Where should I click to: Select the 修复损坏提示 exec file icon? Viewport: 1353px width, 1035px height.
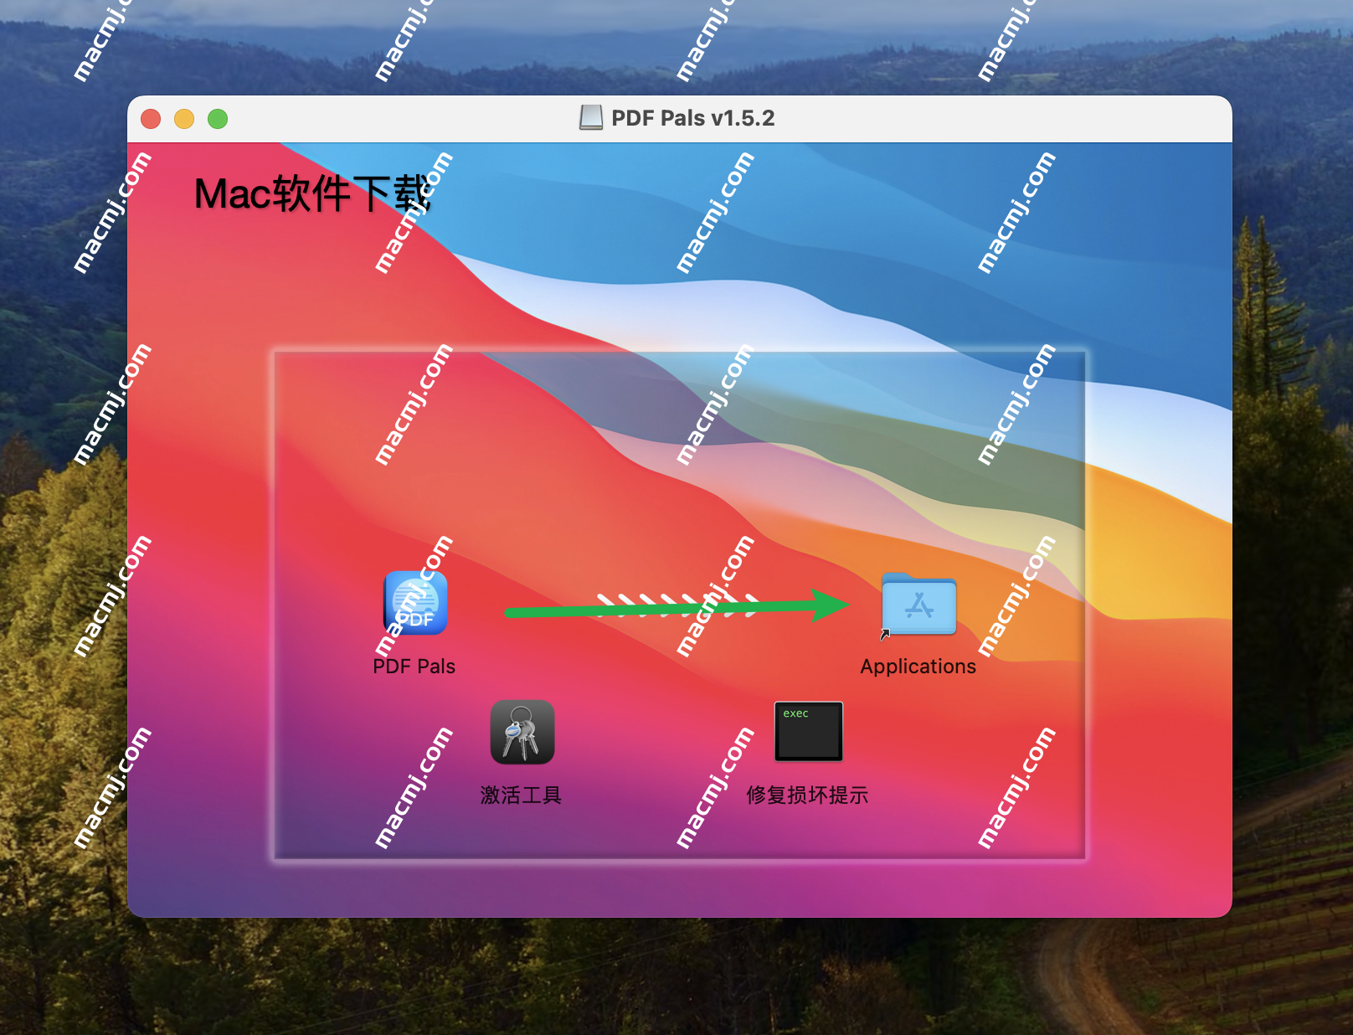(809, 731)
